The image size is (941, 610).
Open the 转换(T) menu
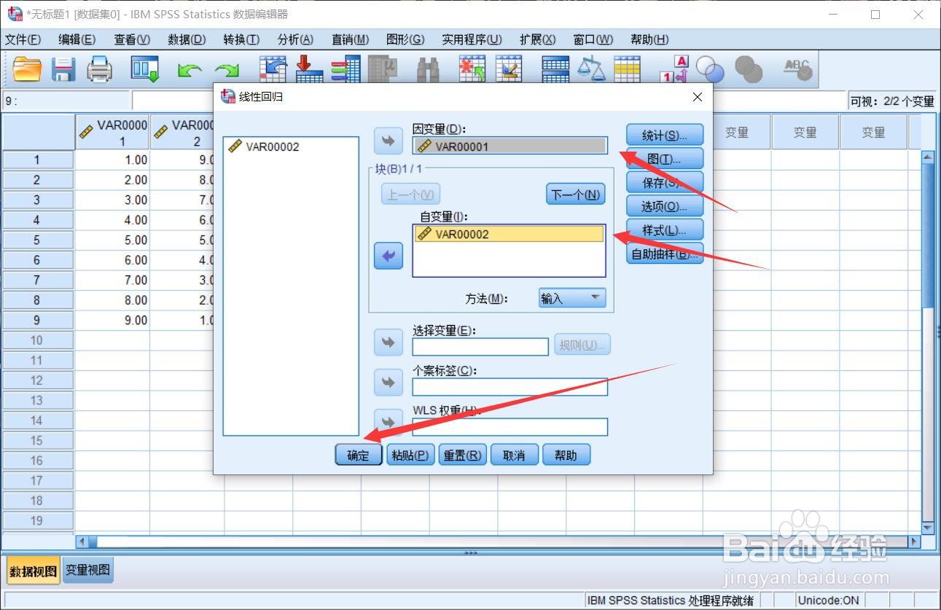click(241, 39)
